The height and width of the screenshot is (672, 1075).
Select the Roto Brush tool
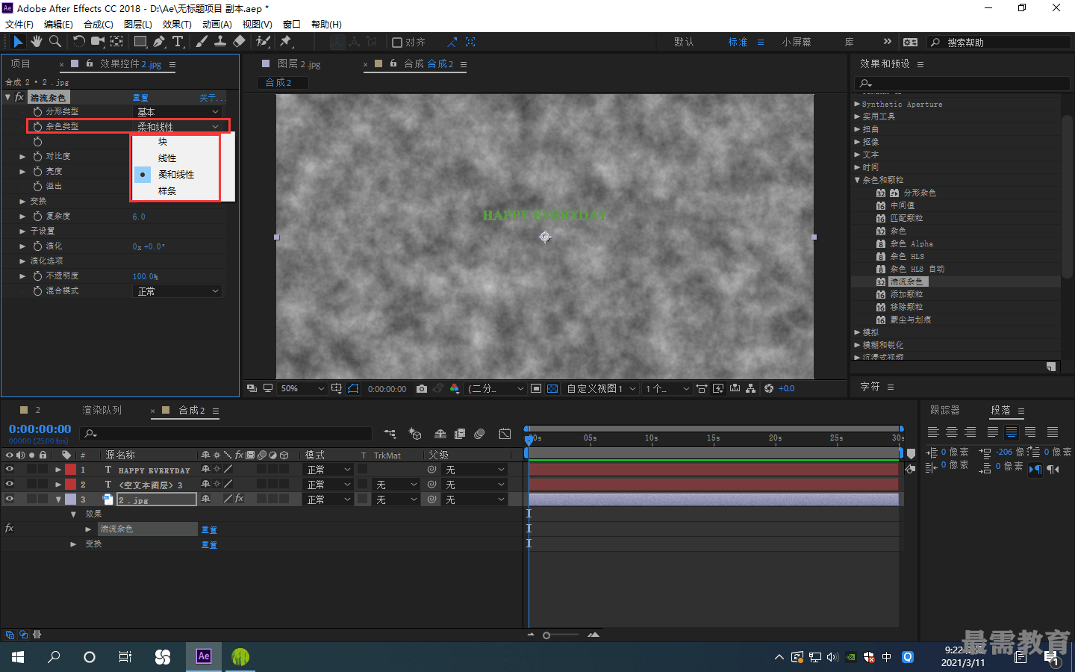click(x=263, y=42)
